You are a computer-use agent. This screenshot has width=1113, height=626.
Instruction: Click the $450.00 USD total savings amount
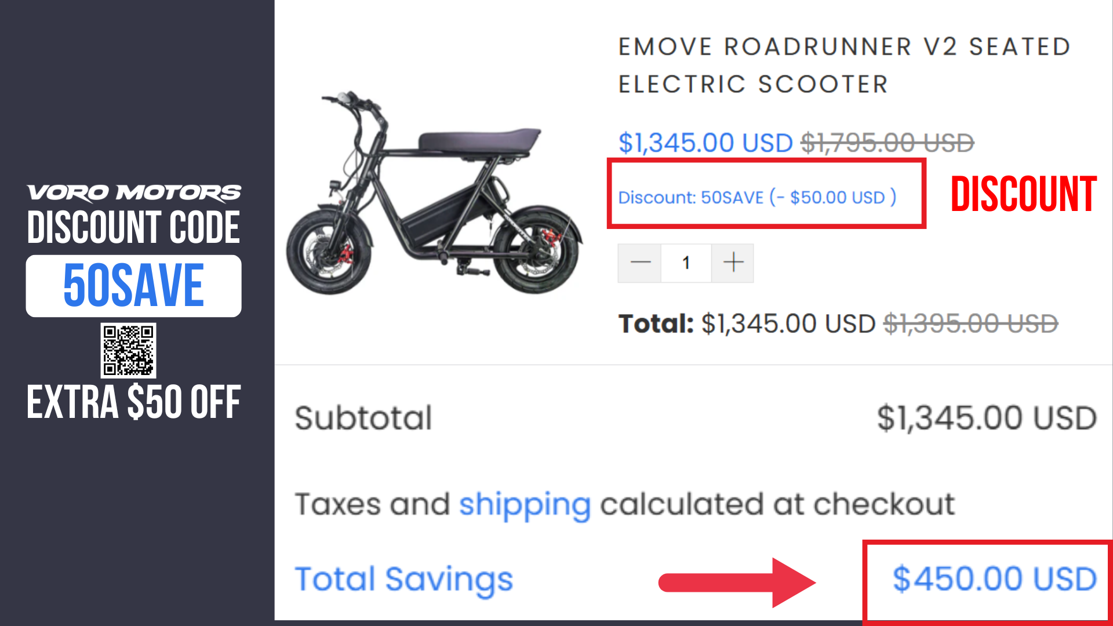994,579
